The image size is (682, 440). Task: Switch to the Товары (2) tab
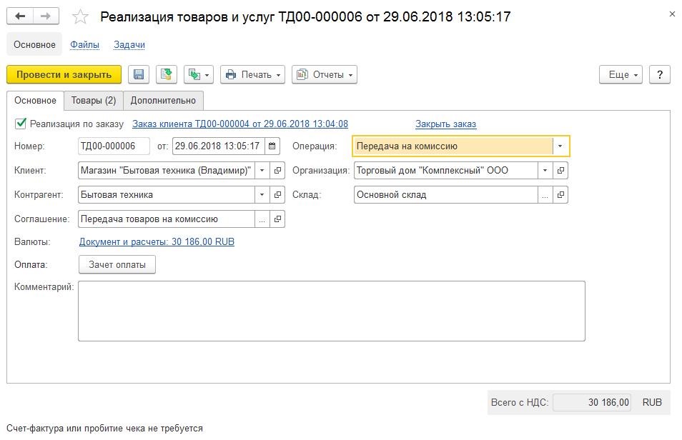pos(94,101)
